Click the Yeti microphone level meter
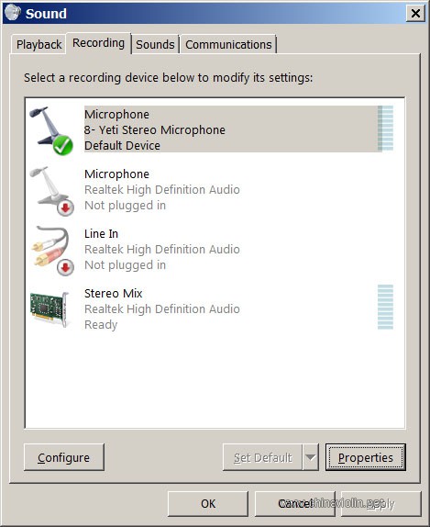Viewport: 430px width, 527px height. click(x=385, y=128)
